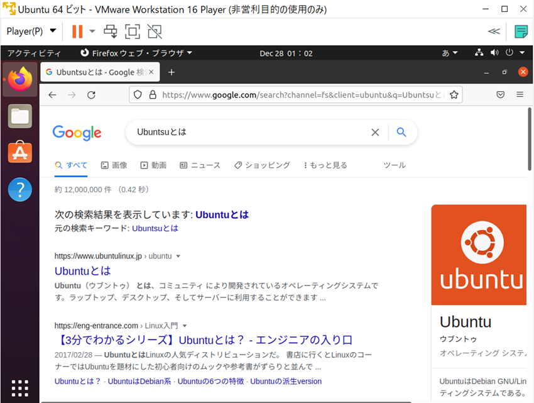Click the result count text 約 12,000,000 件

[x=83, y=190]
